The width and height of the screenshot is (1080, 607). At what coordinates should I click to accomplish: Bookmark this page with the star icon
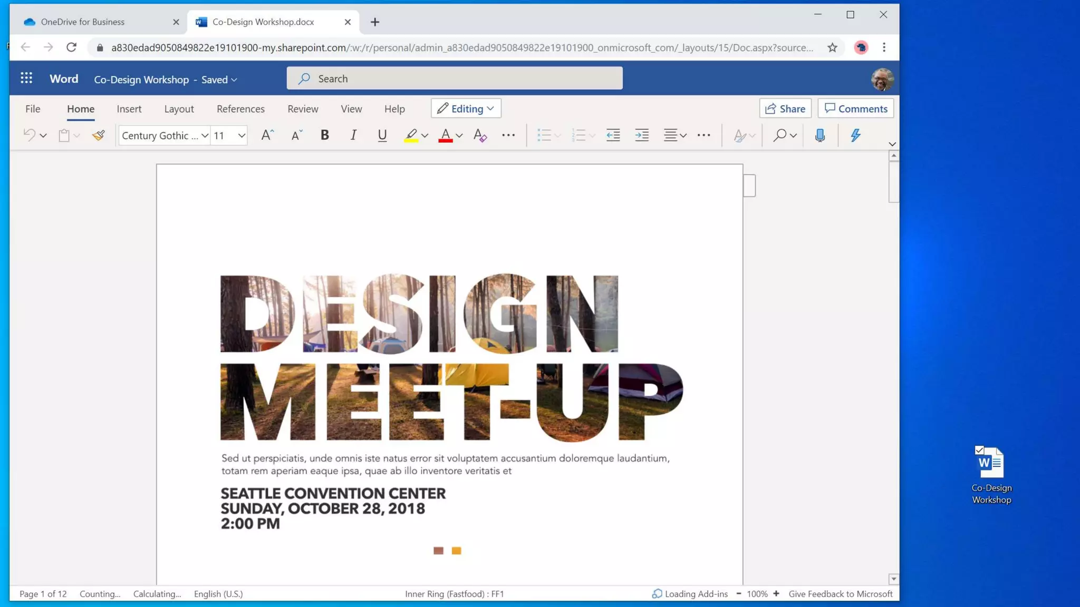pos(832,47)
